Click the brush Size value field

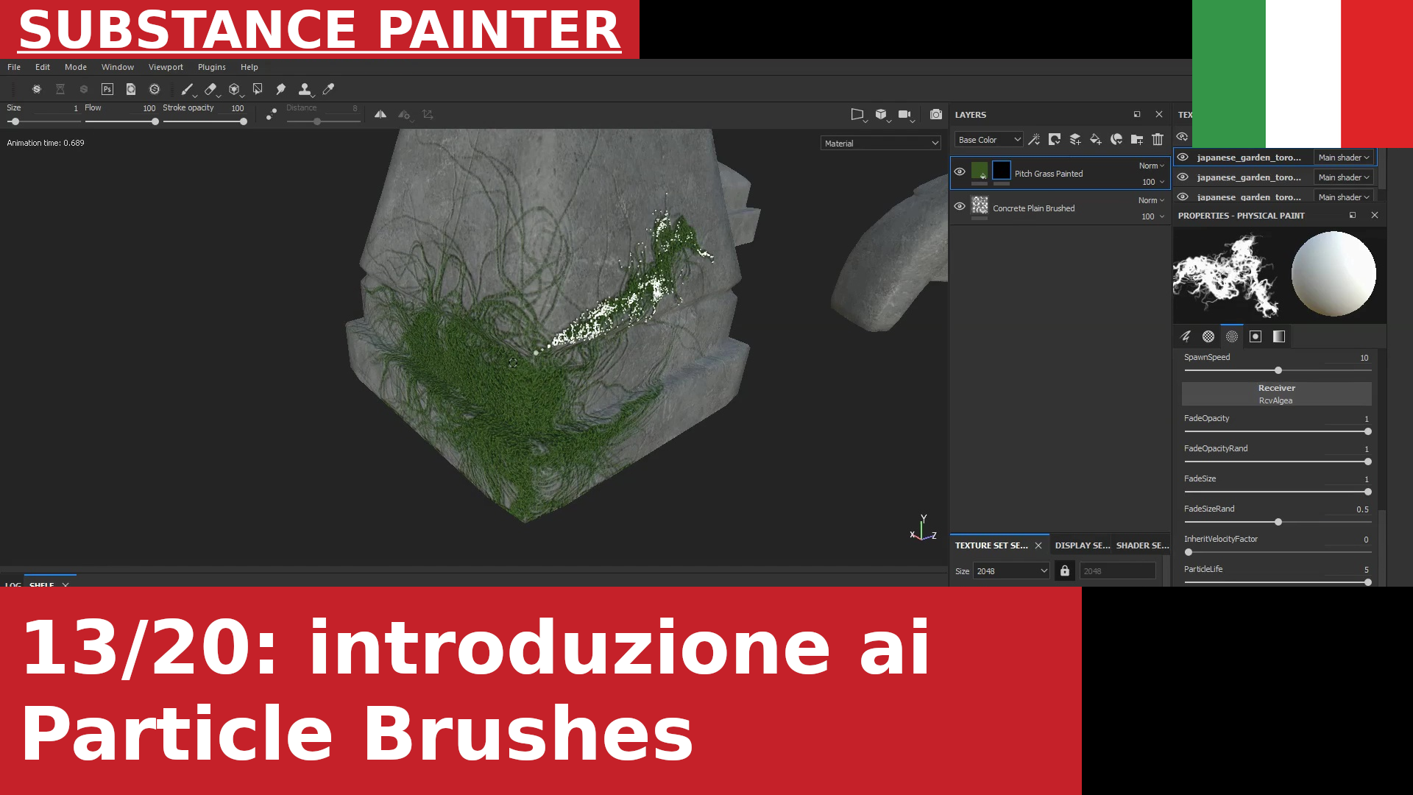59,108
